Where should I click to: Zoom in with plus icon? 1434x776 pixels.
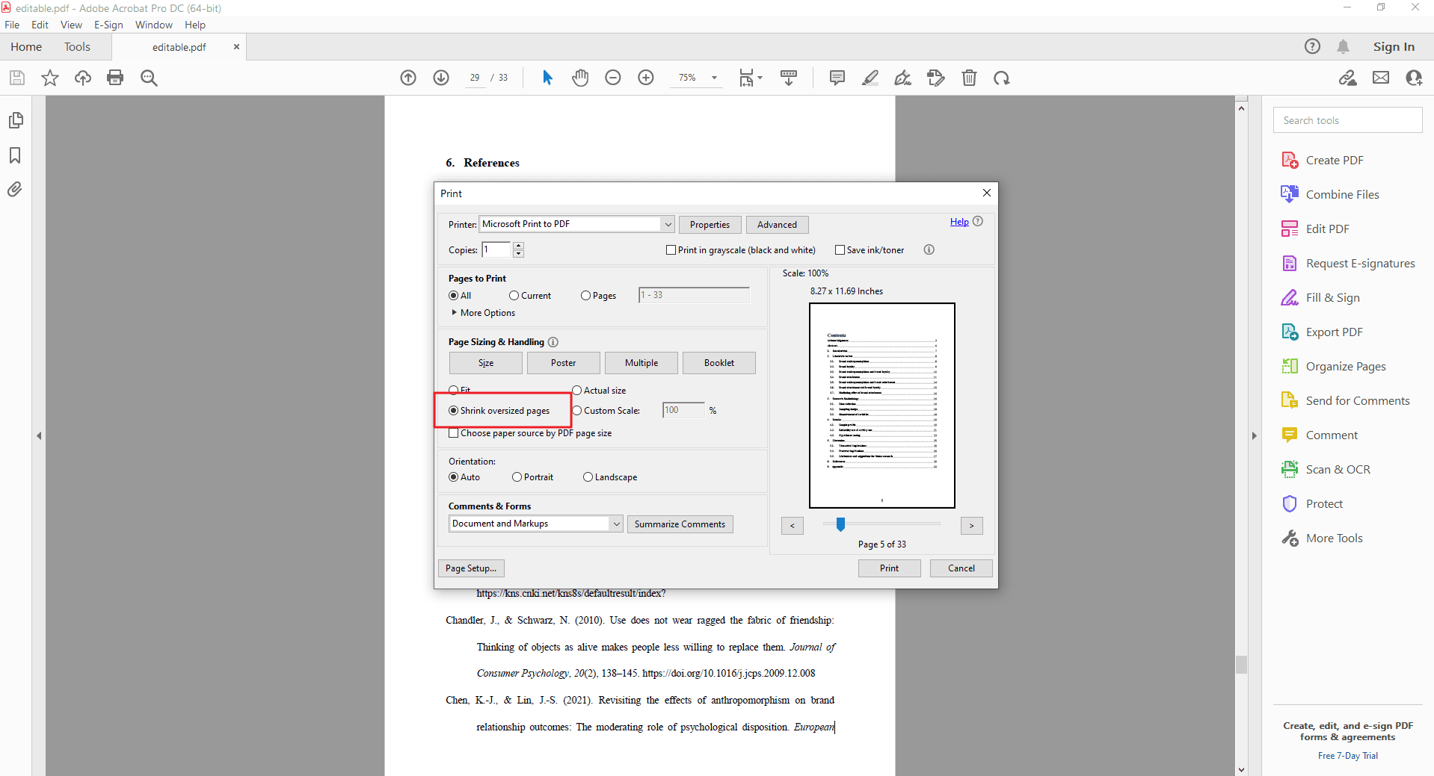pos(646,78)
